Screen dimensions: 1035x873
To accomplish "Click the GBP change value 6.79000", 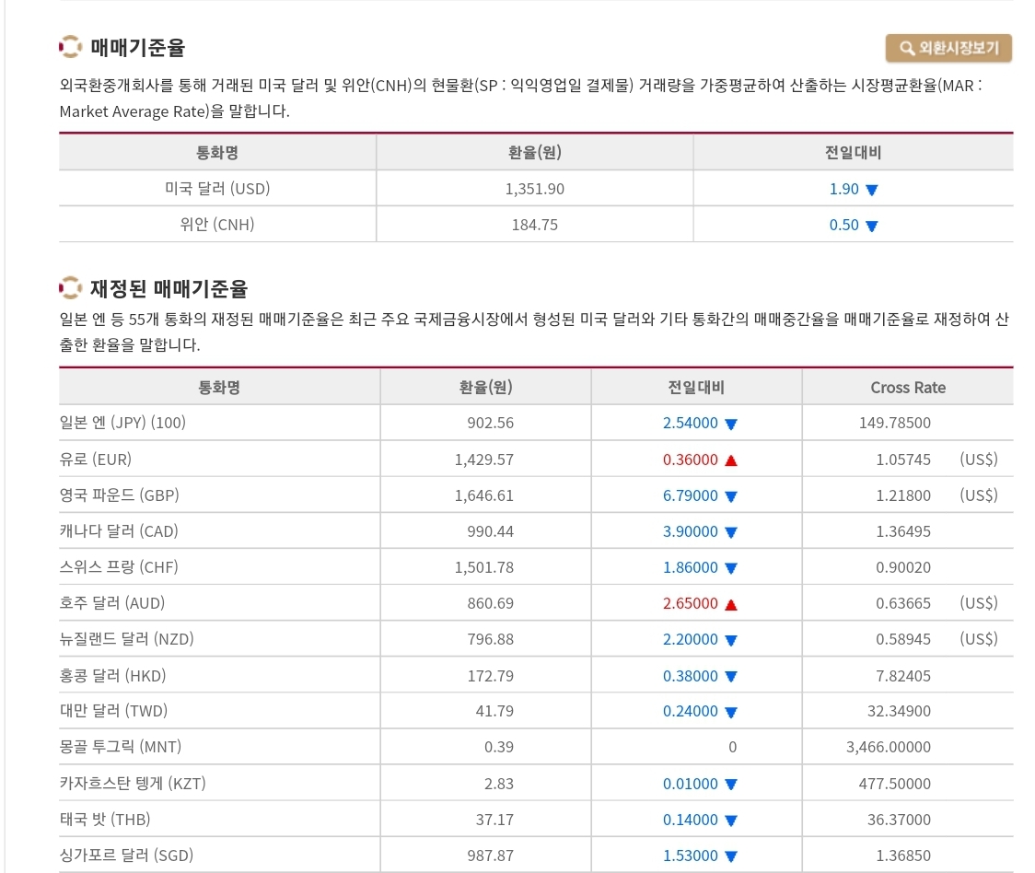I will pyautogui.click(x=690, y=495).
